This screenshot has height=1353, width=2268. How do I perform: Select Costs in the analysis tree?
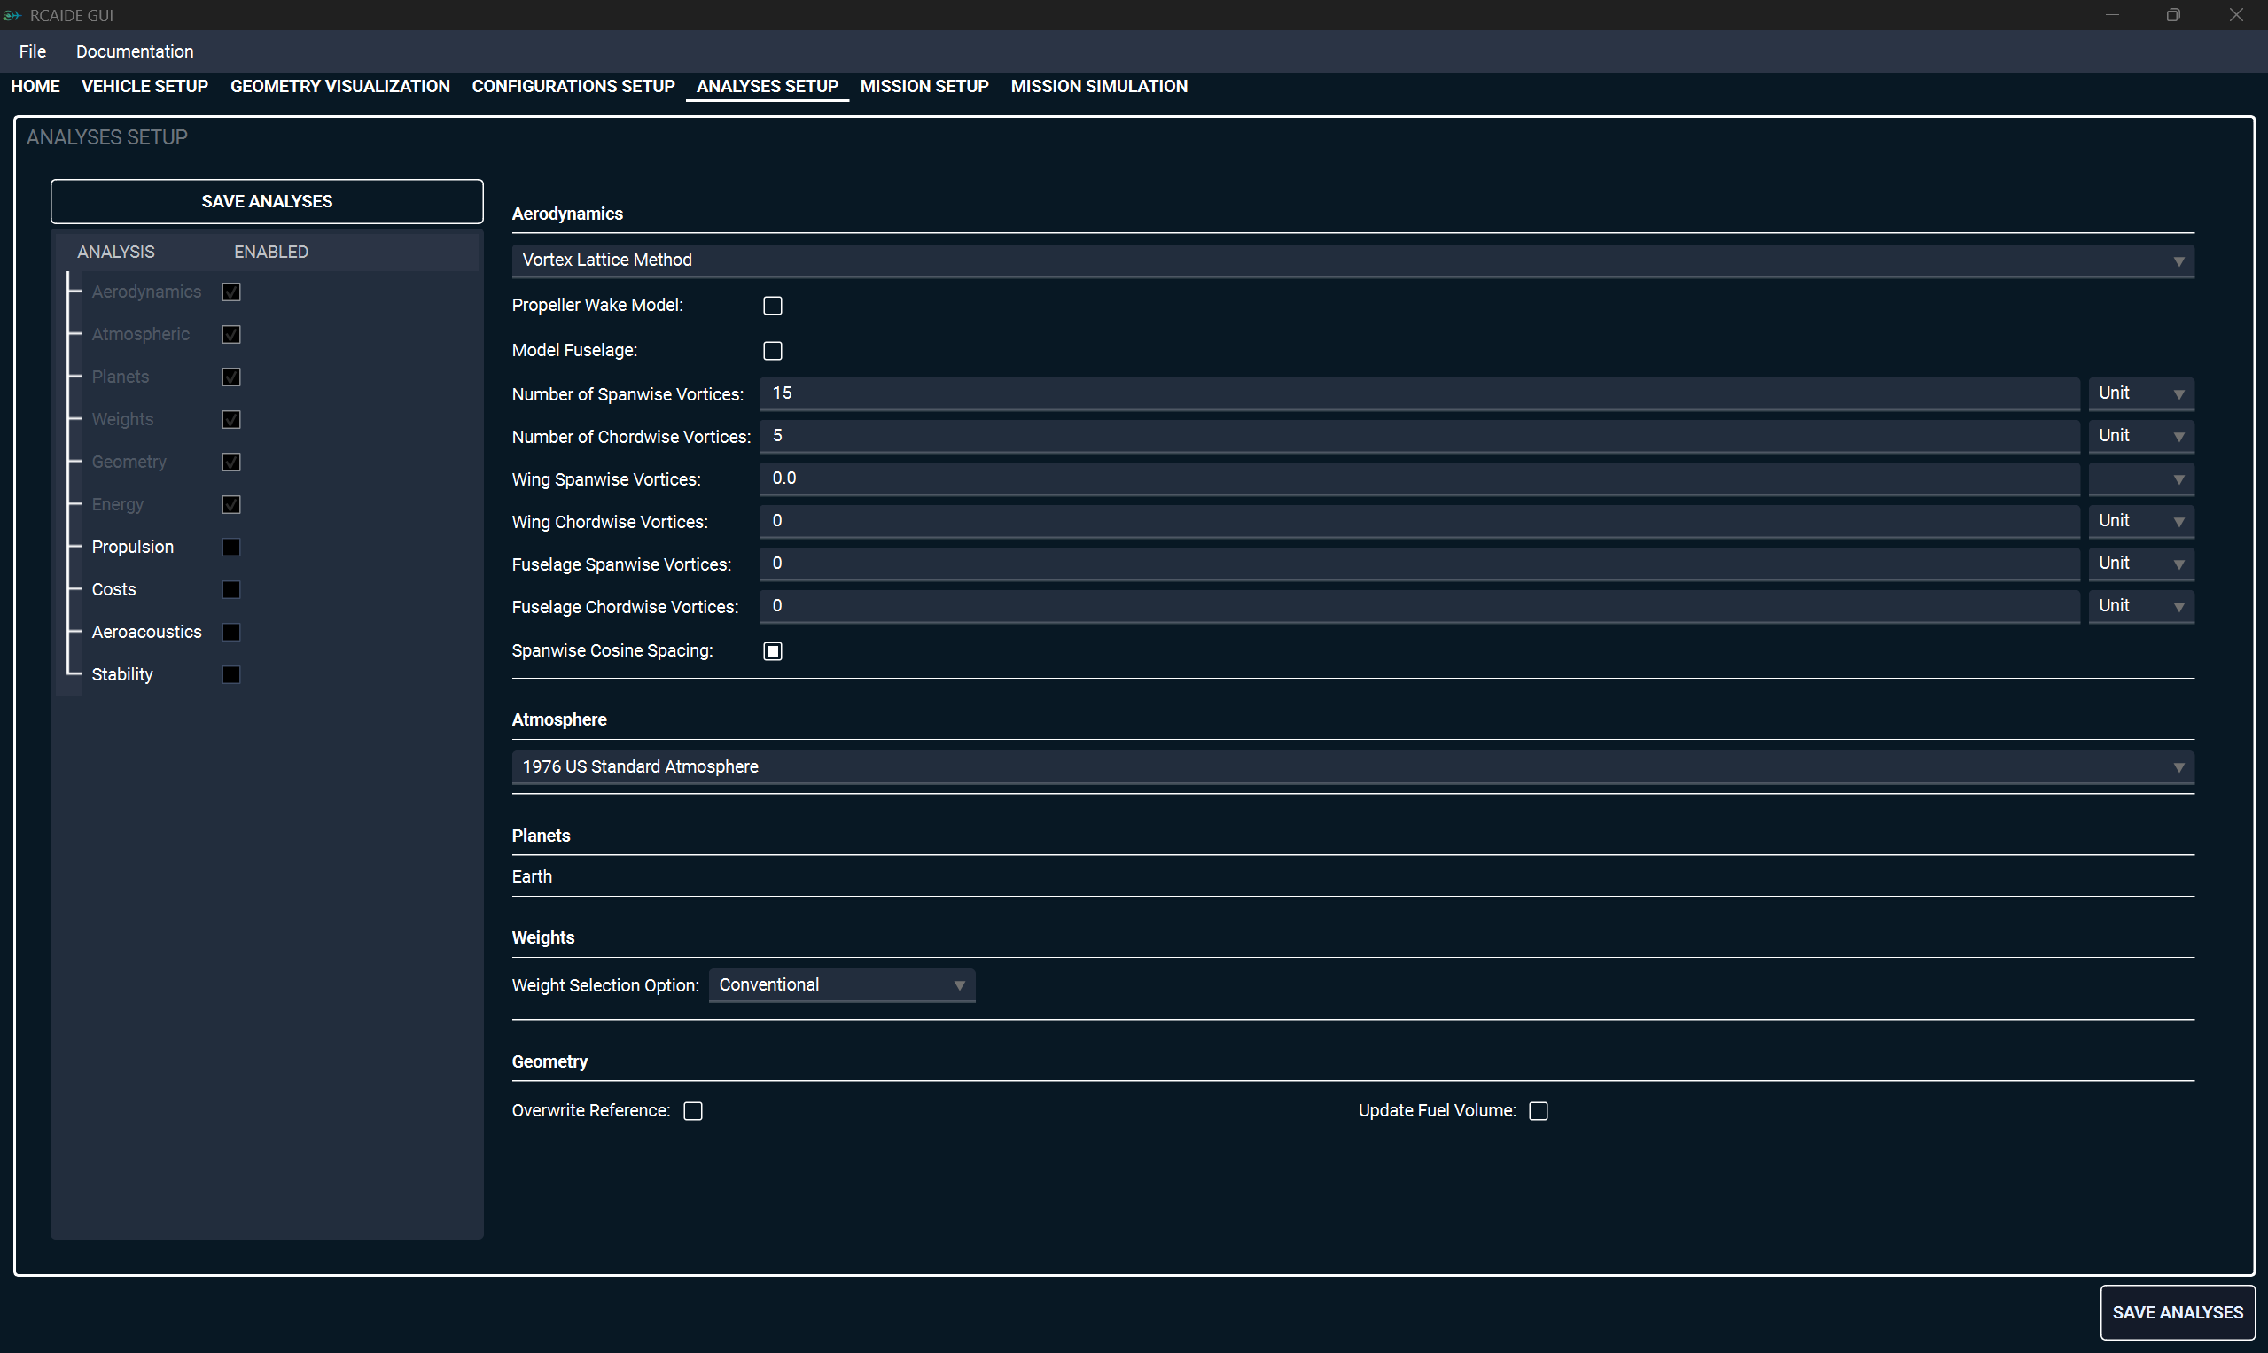[x=114, y=590]
